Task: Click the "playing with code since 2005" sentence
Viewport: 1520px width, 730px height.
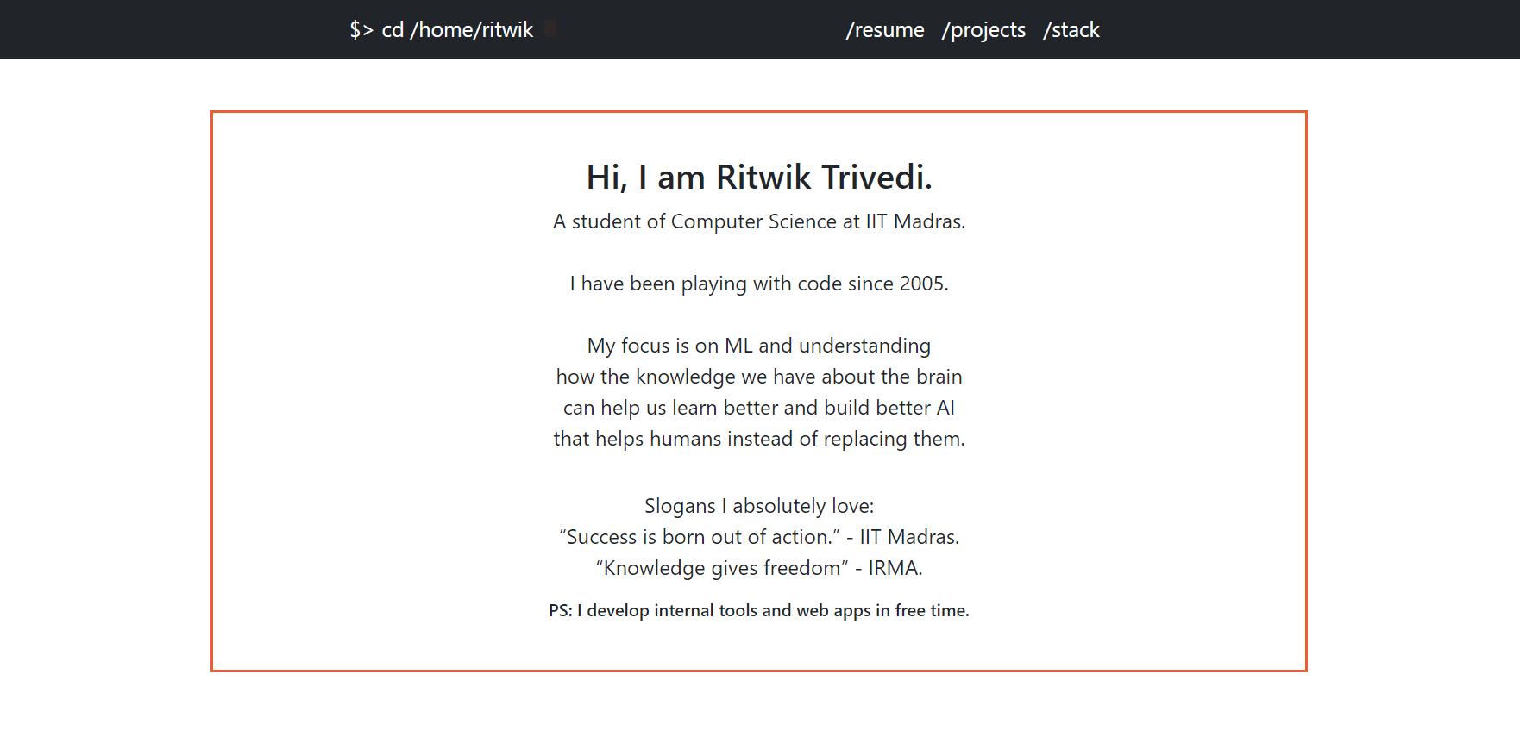Action: (x=759, y=284)
